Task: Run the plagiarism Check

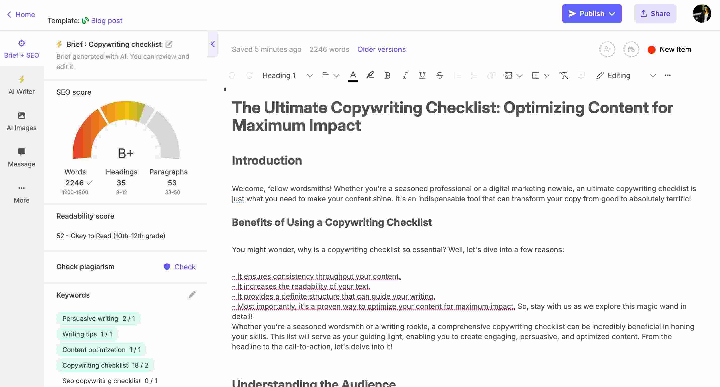Action: point(185,267)
